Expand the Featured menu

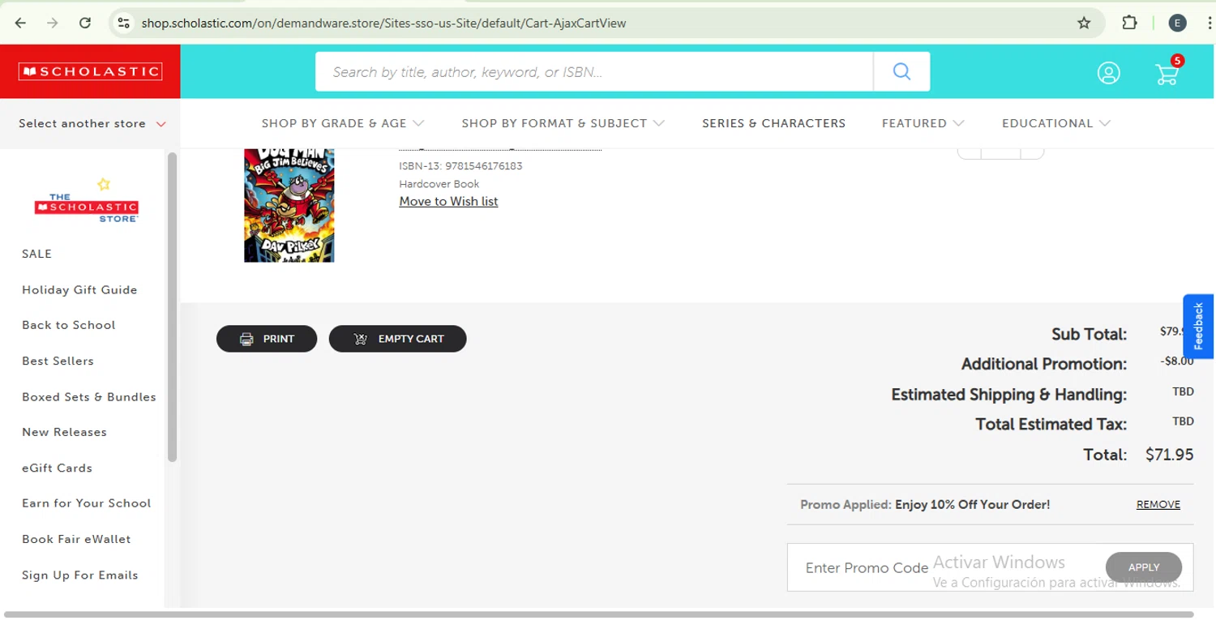[x=923, y=123]
